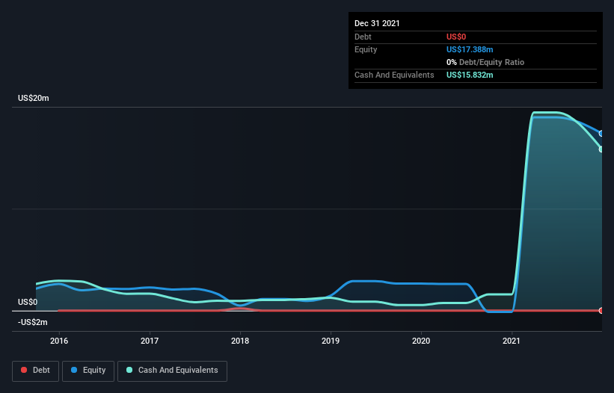Select the red Debt endpoint marker
The image size is (614, 393).
[x=601, y=311]
